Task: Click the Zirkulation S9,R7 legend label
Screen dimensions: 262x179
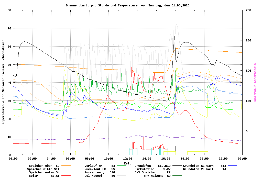Action: [x=152, y=169]
